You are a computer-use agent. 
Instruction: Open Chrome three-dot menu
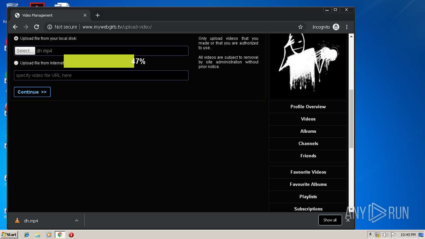[x=347, y=27]
